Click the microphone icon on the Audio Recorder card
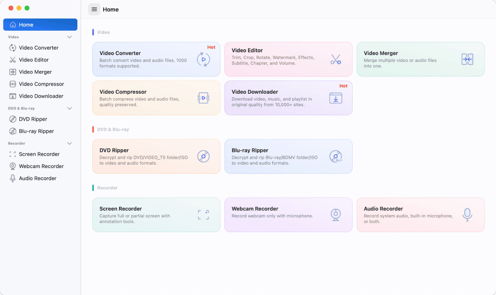 coord(467,215)
